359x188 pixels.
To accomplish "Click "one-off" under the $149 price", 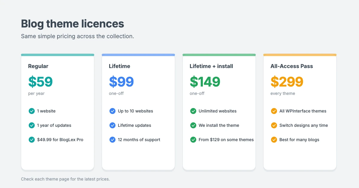I will [x=197, y=93].
